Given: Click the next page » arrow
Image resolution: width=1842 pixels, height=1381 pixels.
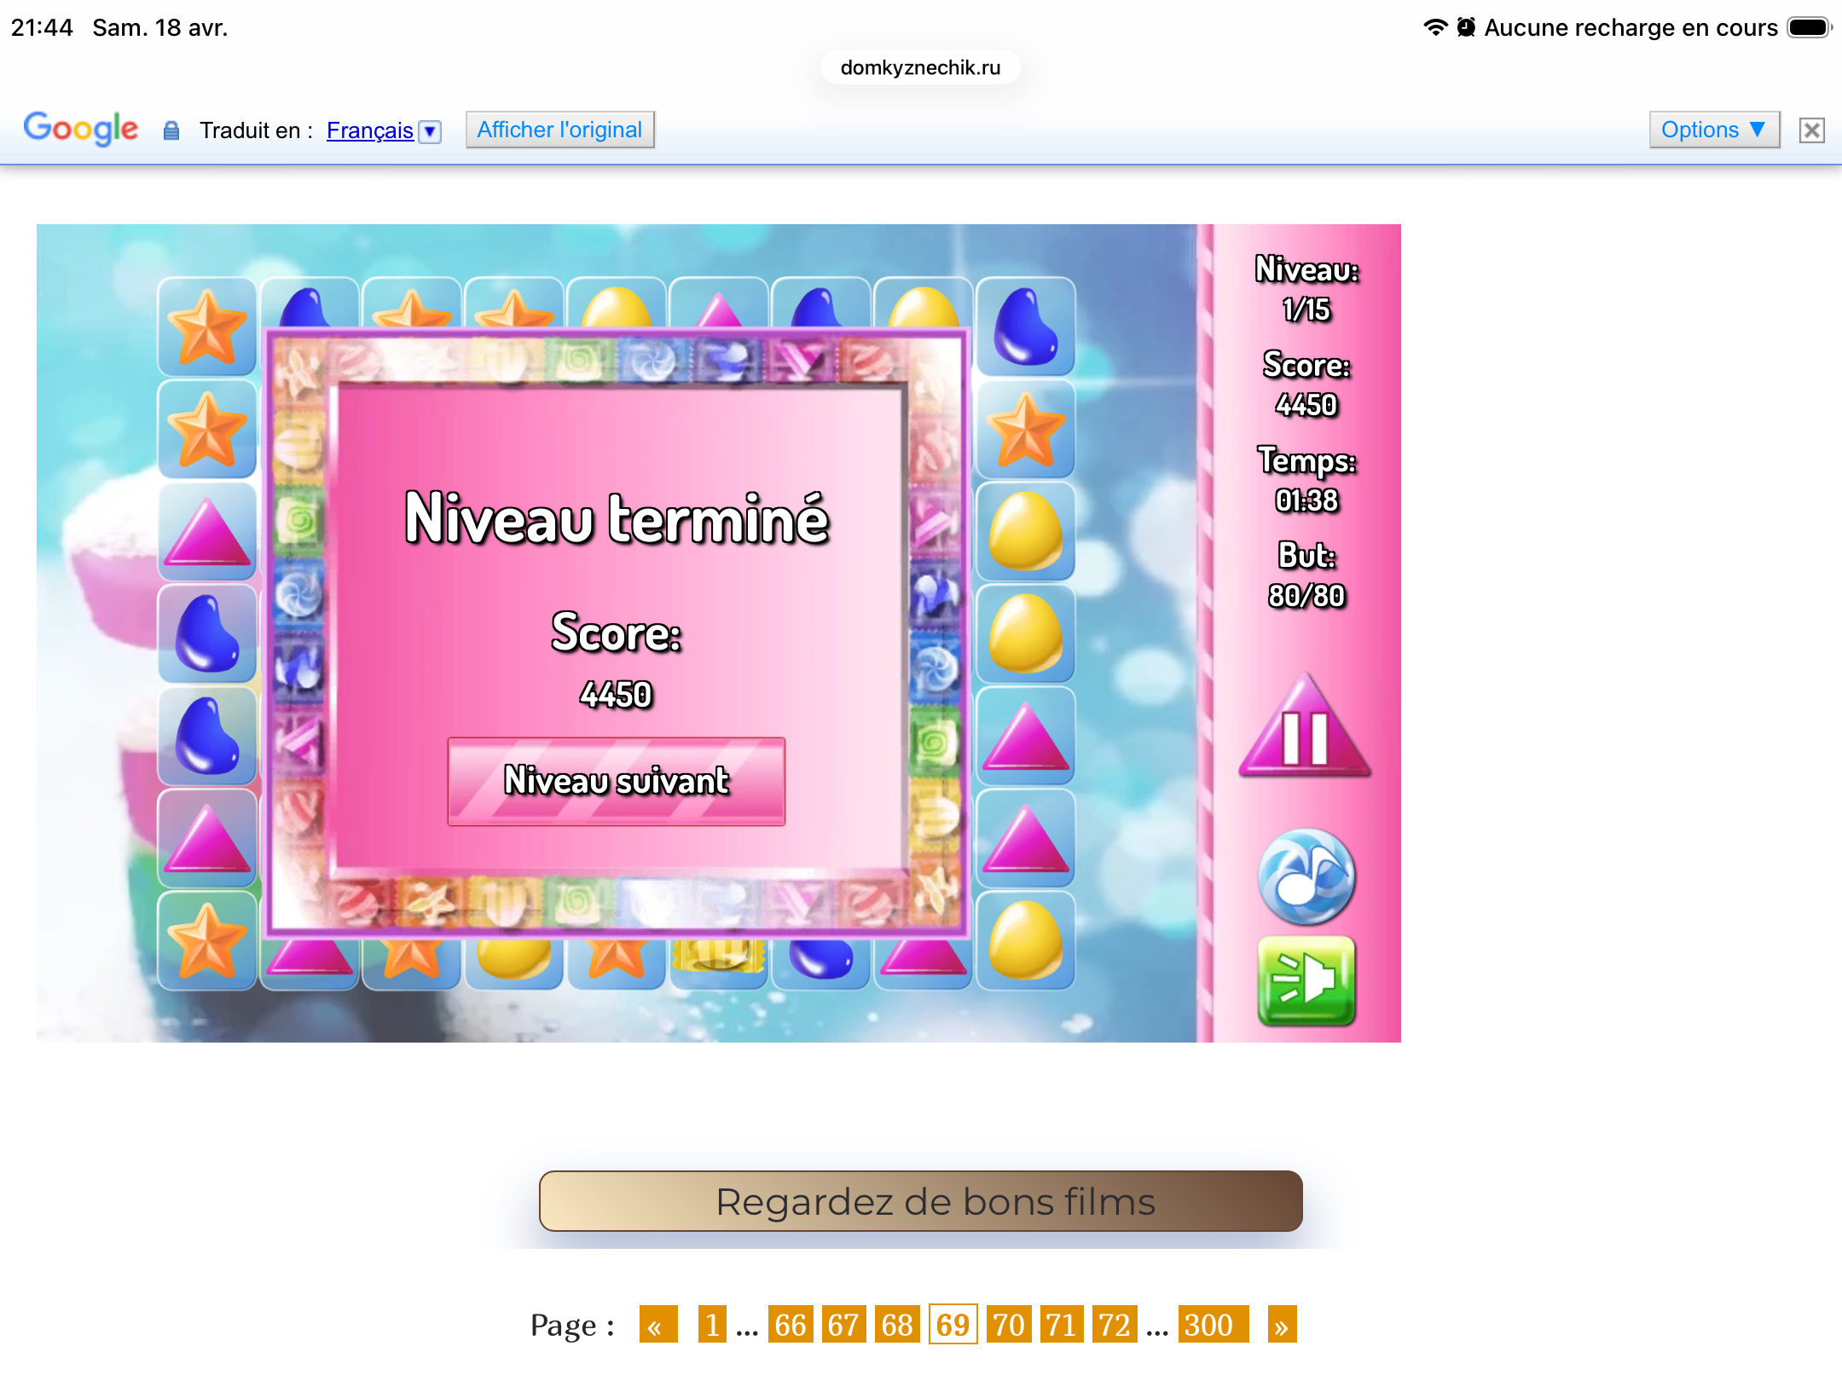Looking at the screenshot, I should pos(1281,1324).
